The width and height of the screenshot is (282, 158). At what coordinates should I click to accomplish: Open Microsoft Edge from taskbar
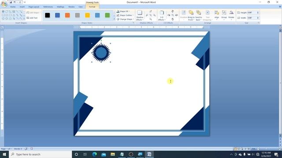coord(94,154)
